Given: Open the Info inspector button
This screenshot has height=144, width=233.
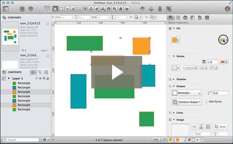Looking at the screenshot, I should (x=227, y=9).
